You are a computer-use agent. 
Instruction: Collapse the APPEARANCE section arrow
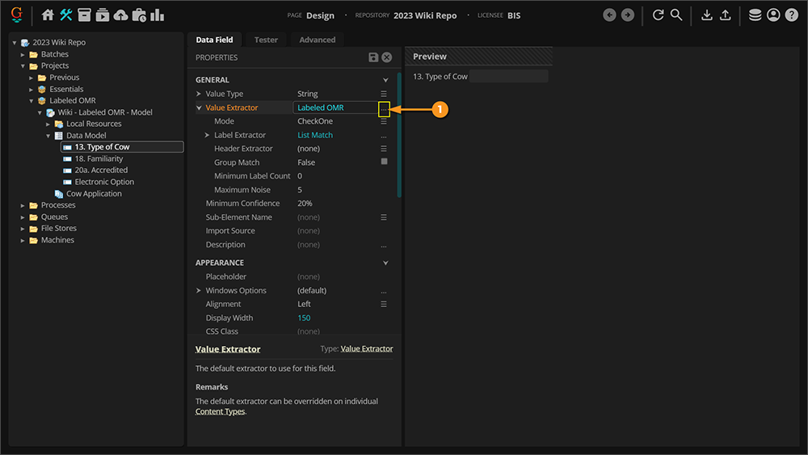click(385, 263)
